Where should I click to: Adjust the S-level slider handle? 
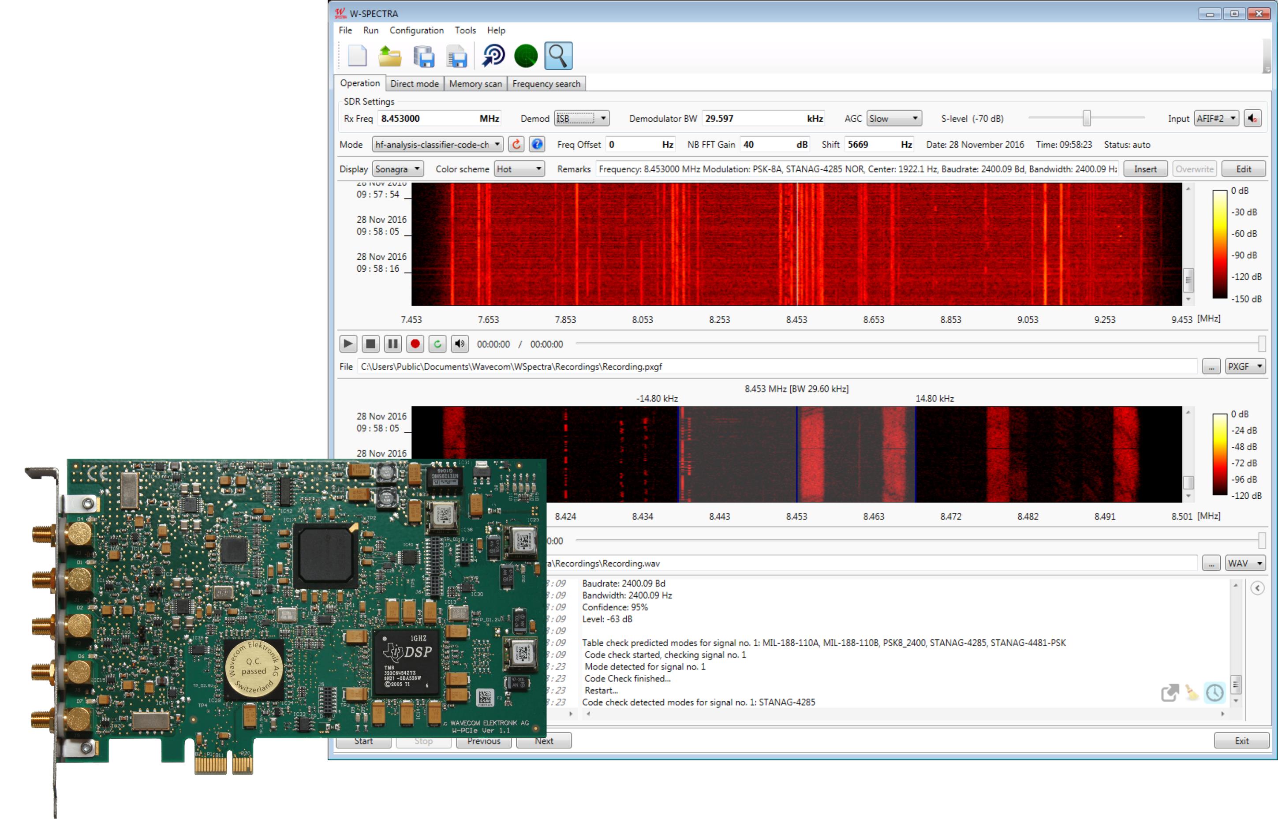click(1087, 118)
